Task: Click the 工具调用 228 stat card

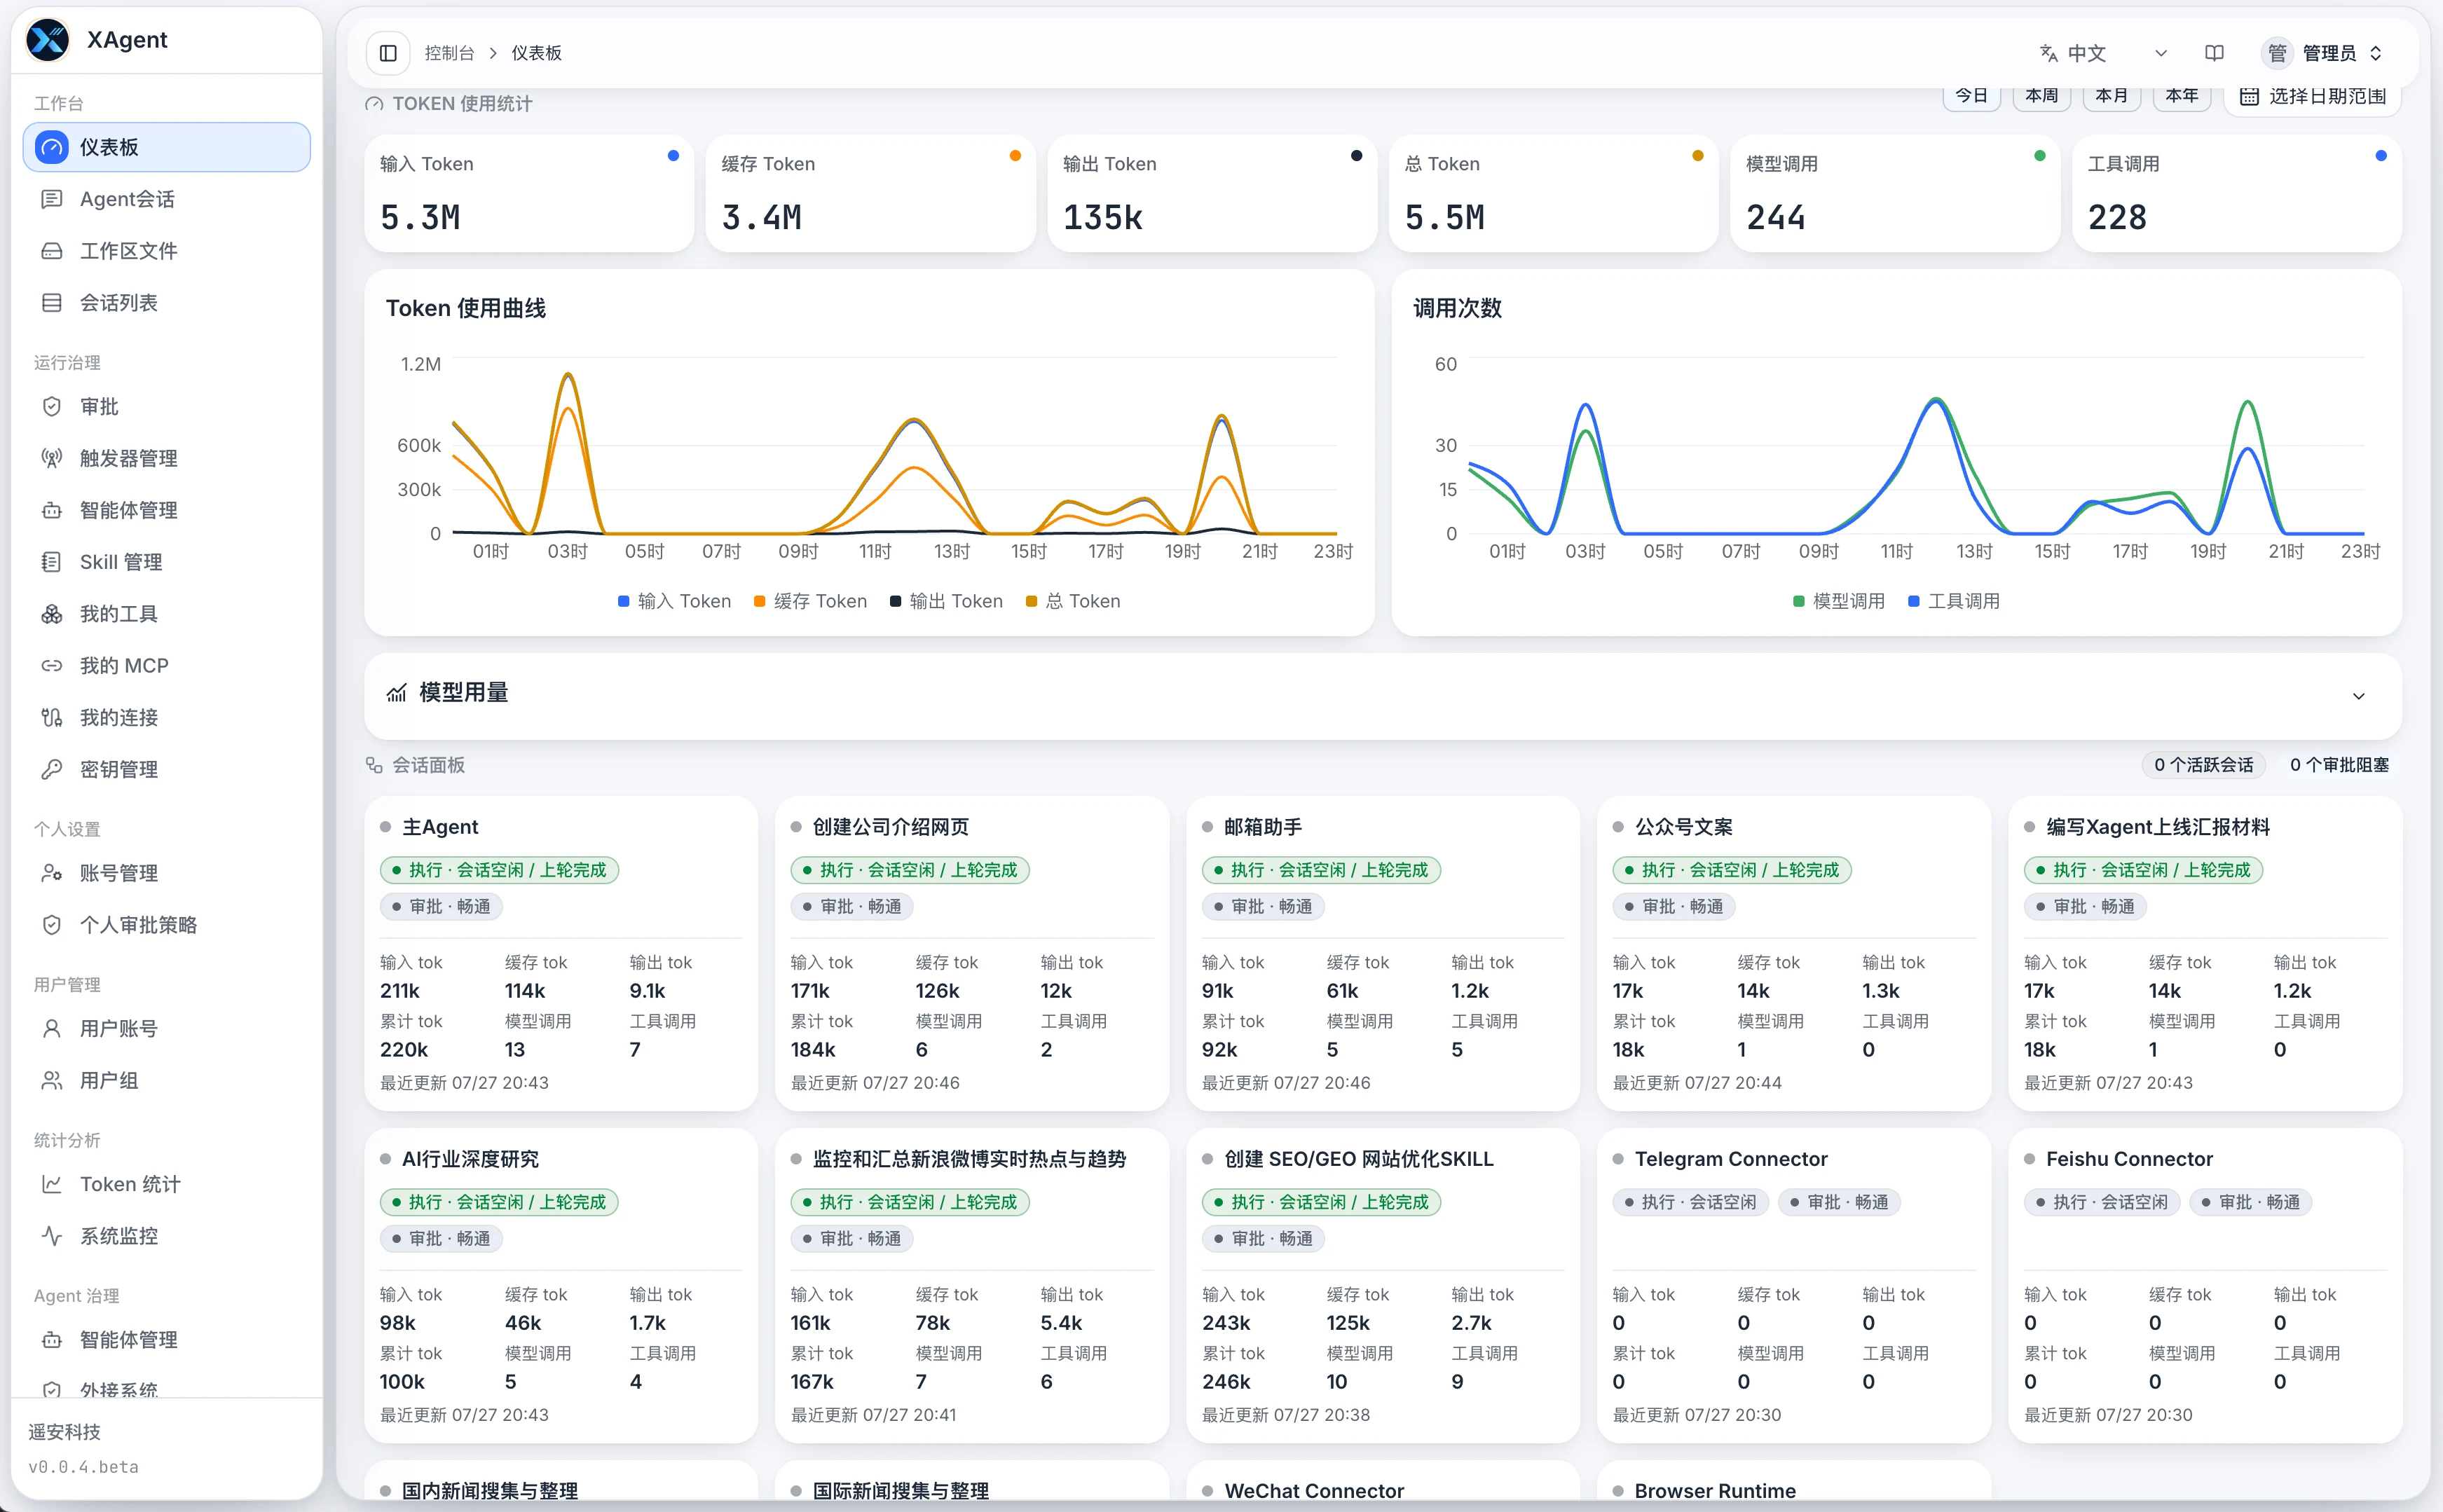Action: 2236,193
